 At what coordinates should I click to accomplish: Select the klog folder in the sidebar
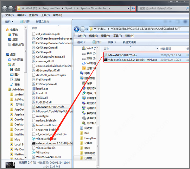[15, 139]
